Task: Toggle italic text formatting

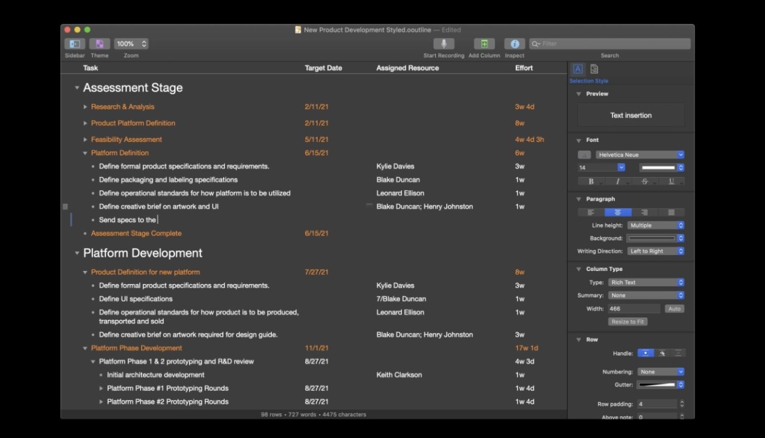Action: (x=619, y=181)
